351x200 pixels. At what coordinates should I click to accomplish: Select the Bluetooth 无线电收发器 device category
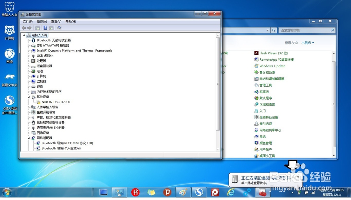(x=53, y=40)
